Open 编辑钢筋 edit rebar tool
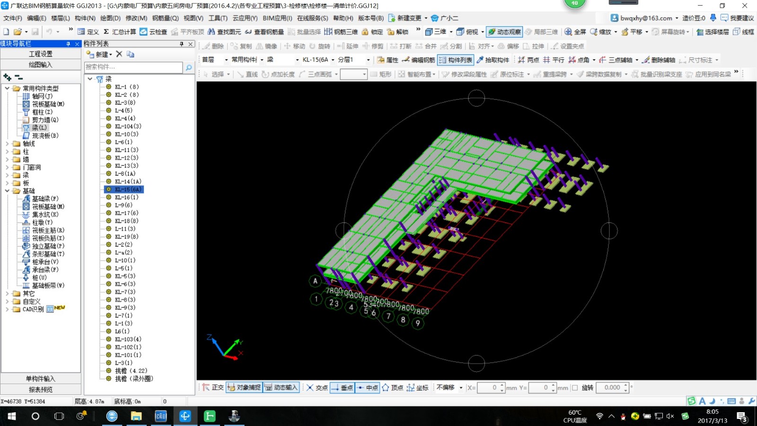The image size is (757, 426). (418, 60)
